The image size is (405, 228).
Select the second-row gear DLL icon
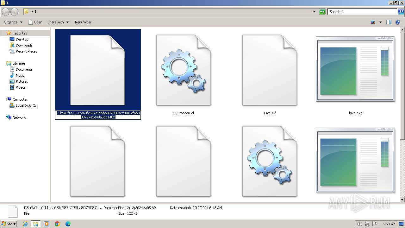[x=270, y=161]
